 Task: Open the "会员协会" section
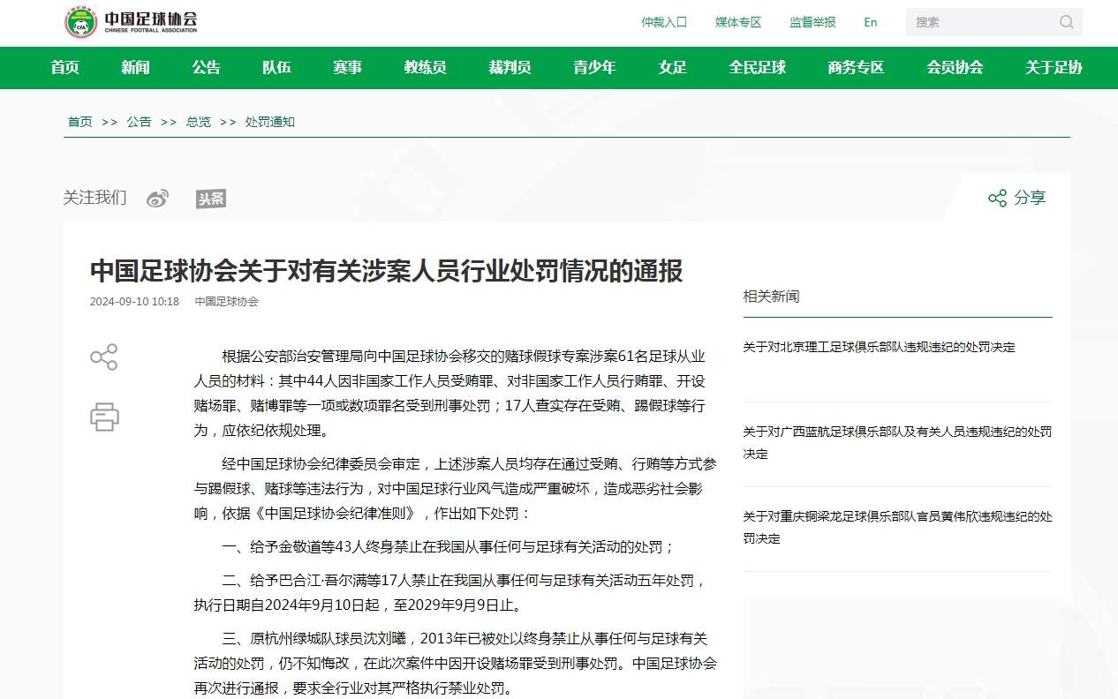click(954, 68)
